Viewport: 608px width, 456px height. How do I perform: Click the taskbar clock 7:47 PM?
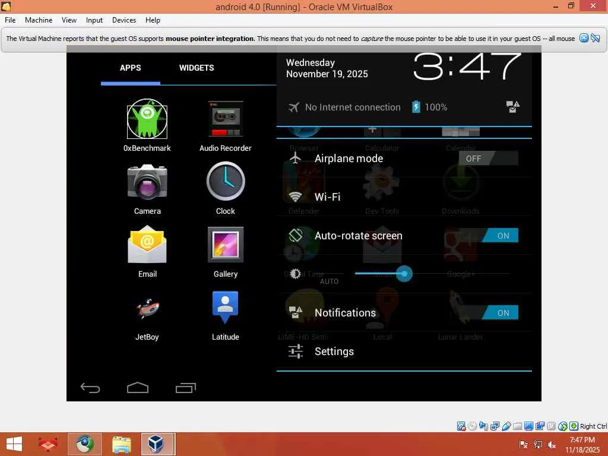582,445
